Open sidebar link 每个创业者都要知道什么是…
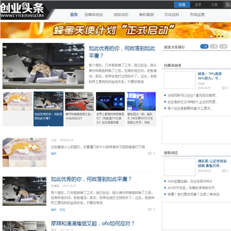Viewport: 231px width, 231px height. click(x=190, y=108)
